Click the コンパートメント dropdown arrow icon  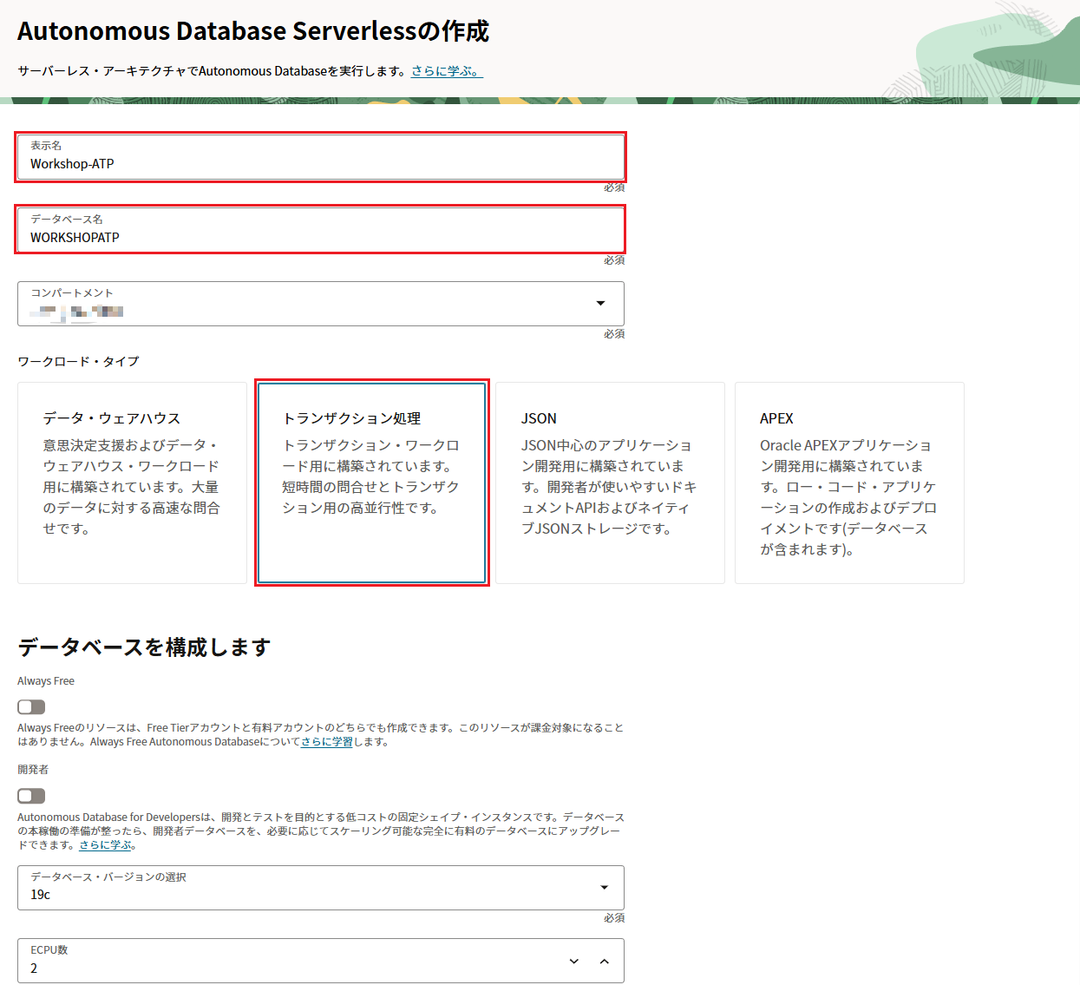pyautogui.click(x=600, y=303)
